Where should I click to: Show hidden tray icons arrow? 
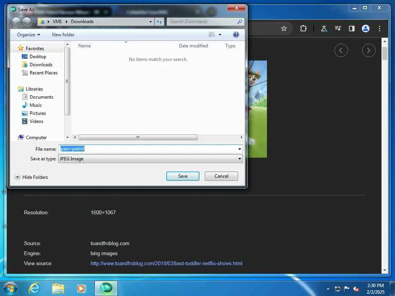pos(328,289)
